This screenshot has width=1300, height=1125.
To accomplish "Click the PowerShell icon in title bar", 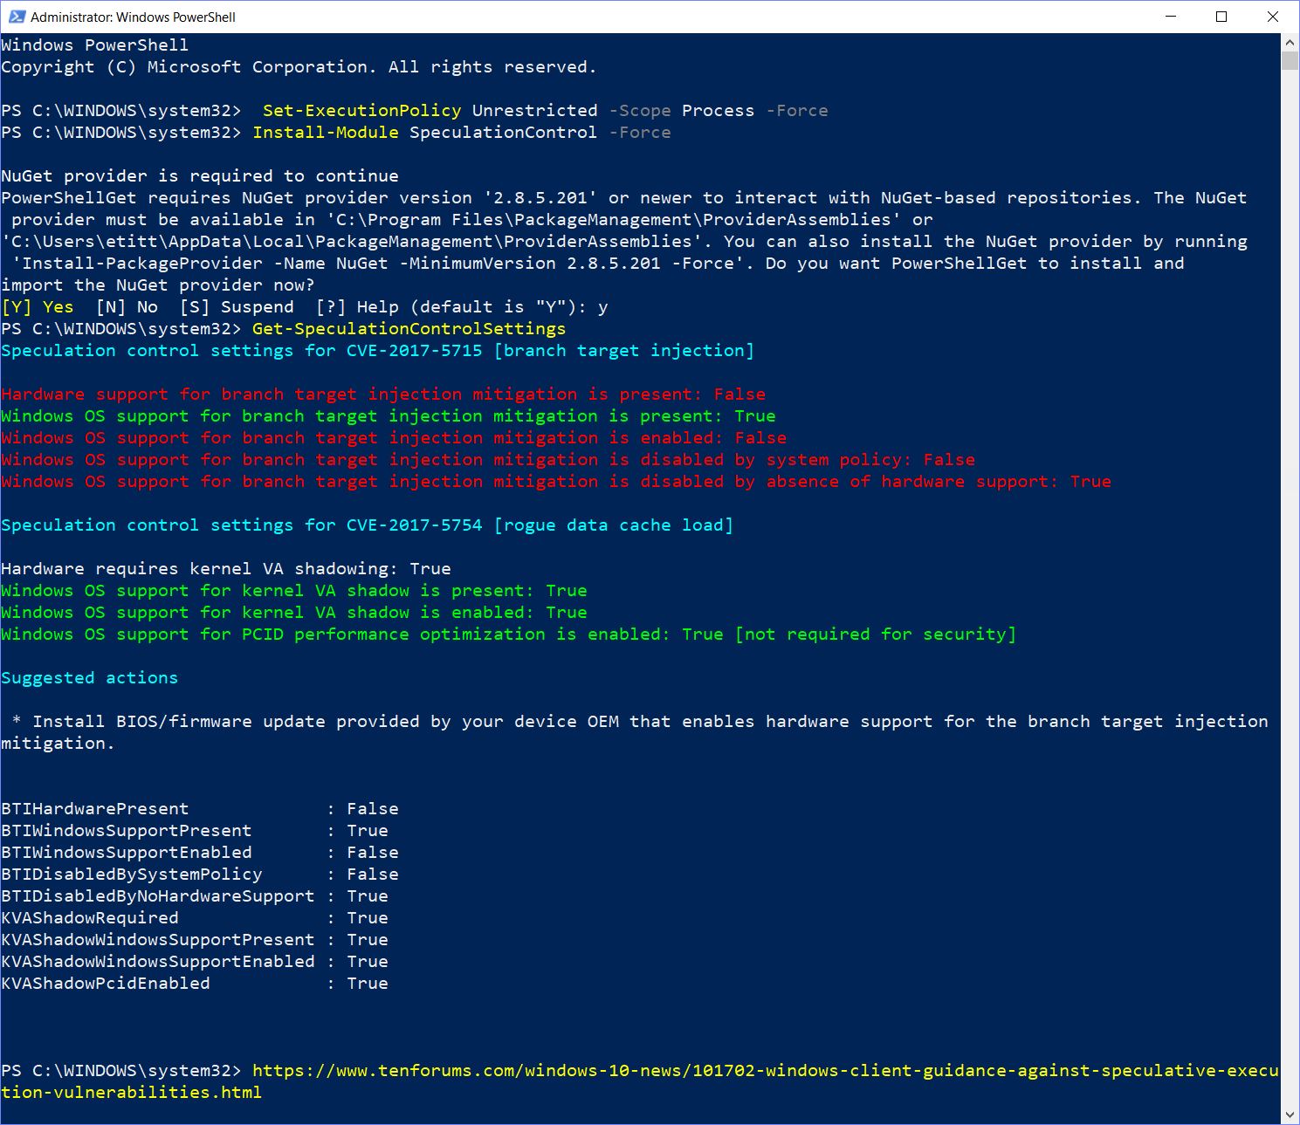I will (17, 17).
